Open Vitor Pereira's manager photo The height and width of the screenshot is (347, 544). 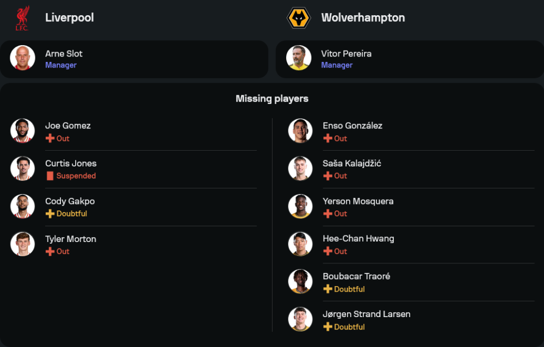pyautogui.click(x=299, y=58)
